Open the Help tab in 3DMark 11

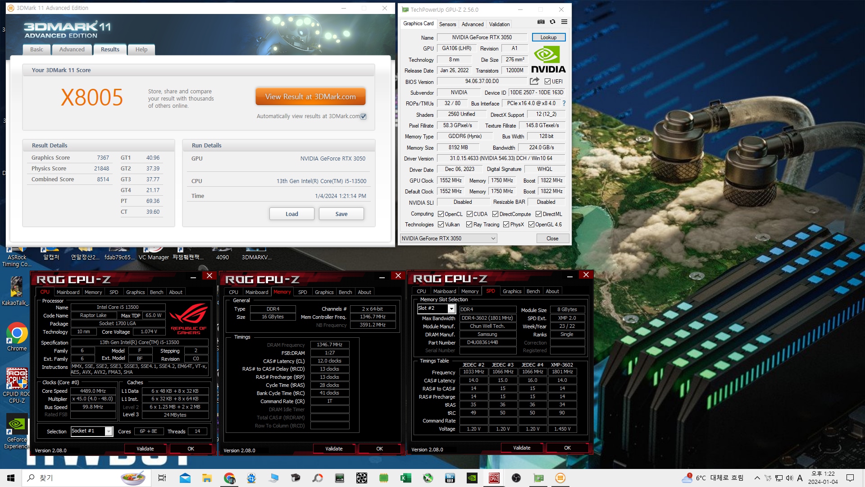pyautogui.click(x=141, y=50)
